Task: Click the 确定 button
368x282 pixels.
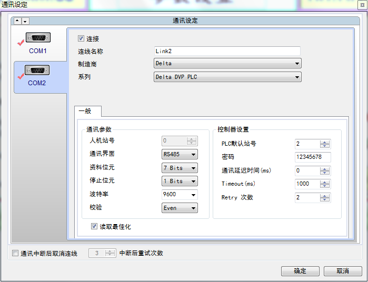Action: coord(300,271)
